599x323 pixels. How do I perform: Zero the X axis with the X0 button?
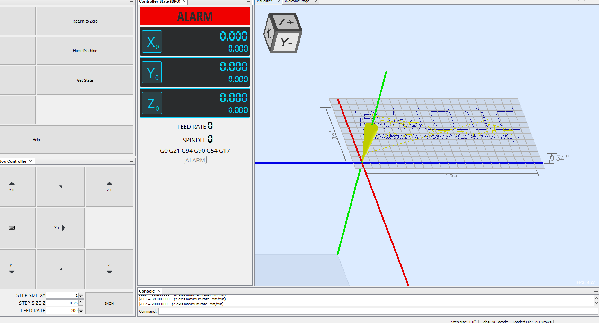pyautogui.click(x=152, y=42)
